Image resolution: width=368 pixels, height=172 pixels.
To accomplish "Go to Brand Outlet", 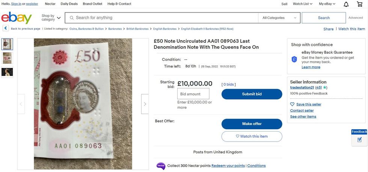I will 92,4.
